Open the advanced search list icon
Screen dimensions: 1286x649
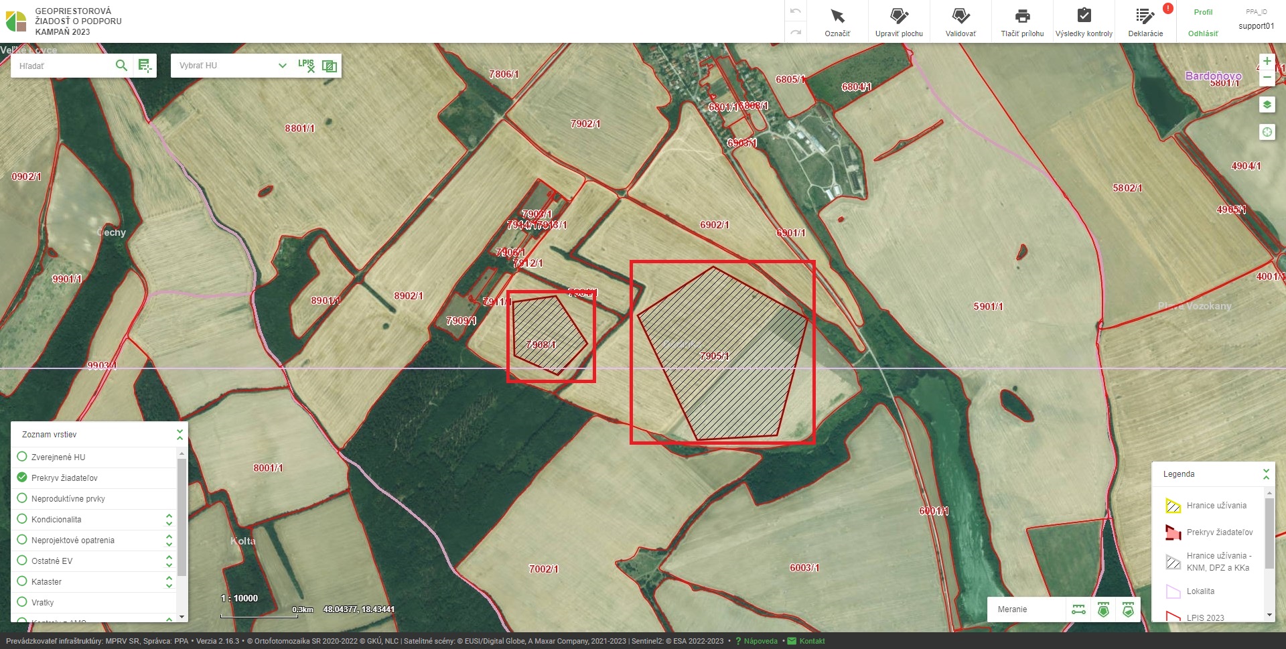coord(145,65)
